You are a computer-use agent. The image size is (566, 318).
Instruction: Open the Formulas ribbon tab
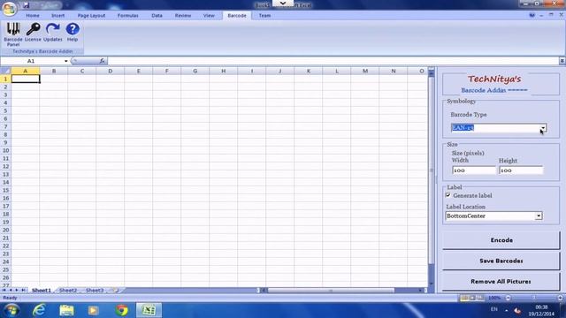[127, 16]
